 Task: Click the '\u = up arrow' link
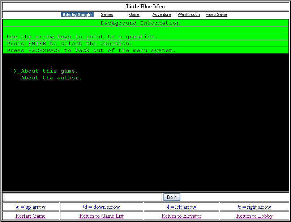[30, 207]
